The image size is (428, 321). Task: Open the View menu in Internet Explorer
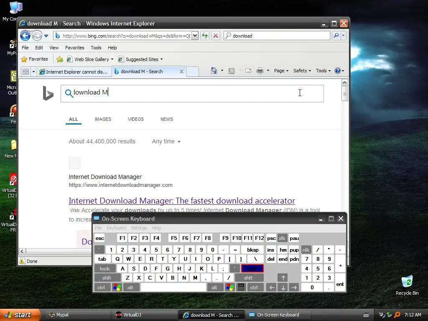pos(54,48)
